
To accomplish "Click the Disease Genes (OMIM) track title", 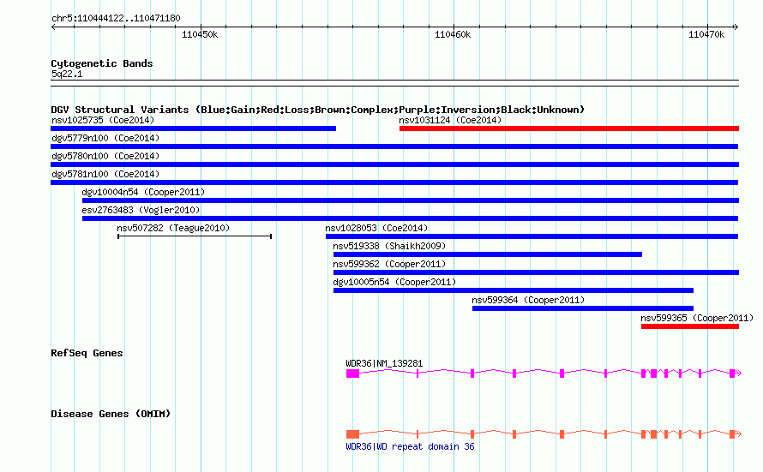I will pyautogui.click(x=111, y=414).
